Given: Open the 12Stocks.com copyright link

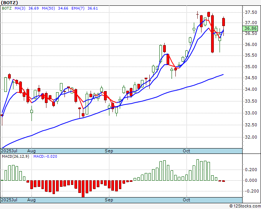Looking at the screenshot, I should pyautogui.click(x=245, y=206).
